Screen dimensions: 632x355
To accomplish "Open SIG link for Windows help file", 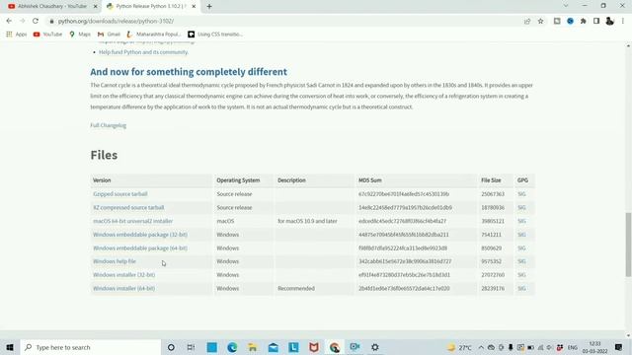I will [x=521, y=261].
